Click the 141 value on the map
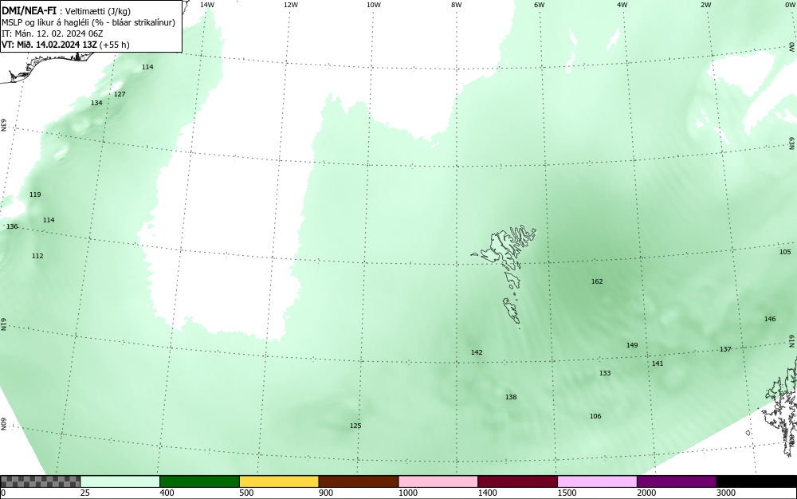 coord(658,363)
